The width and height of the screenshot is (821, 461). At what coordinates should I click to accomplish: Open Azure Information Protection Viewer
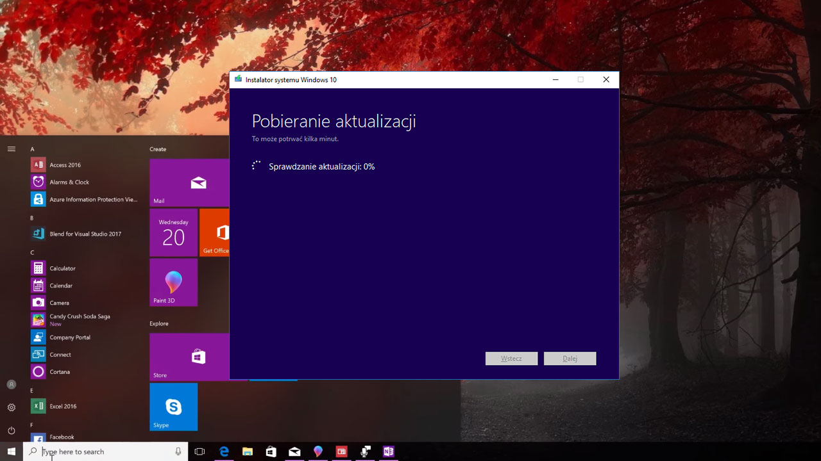(83, 199)
